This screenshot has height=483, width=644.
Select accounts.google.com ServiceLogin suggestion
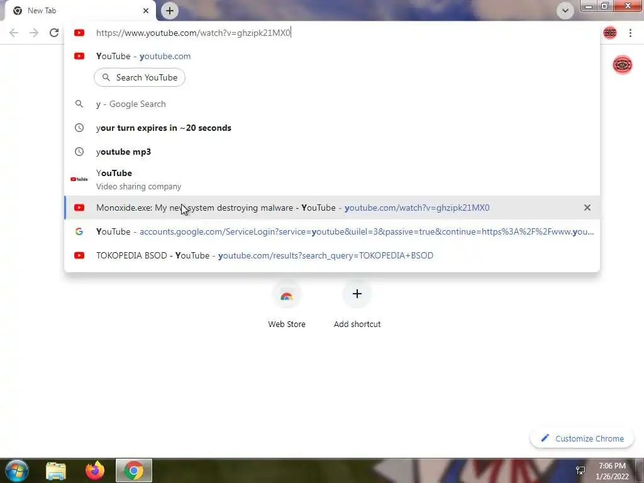coord(332,231)
